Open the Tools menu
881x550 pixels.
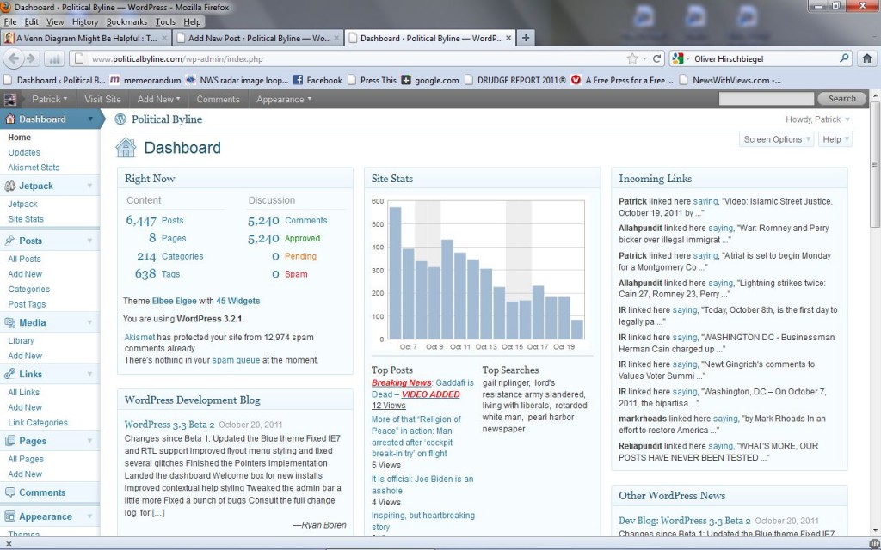click(x=165, y=21)
